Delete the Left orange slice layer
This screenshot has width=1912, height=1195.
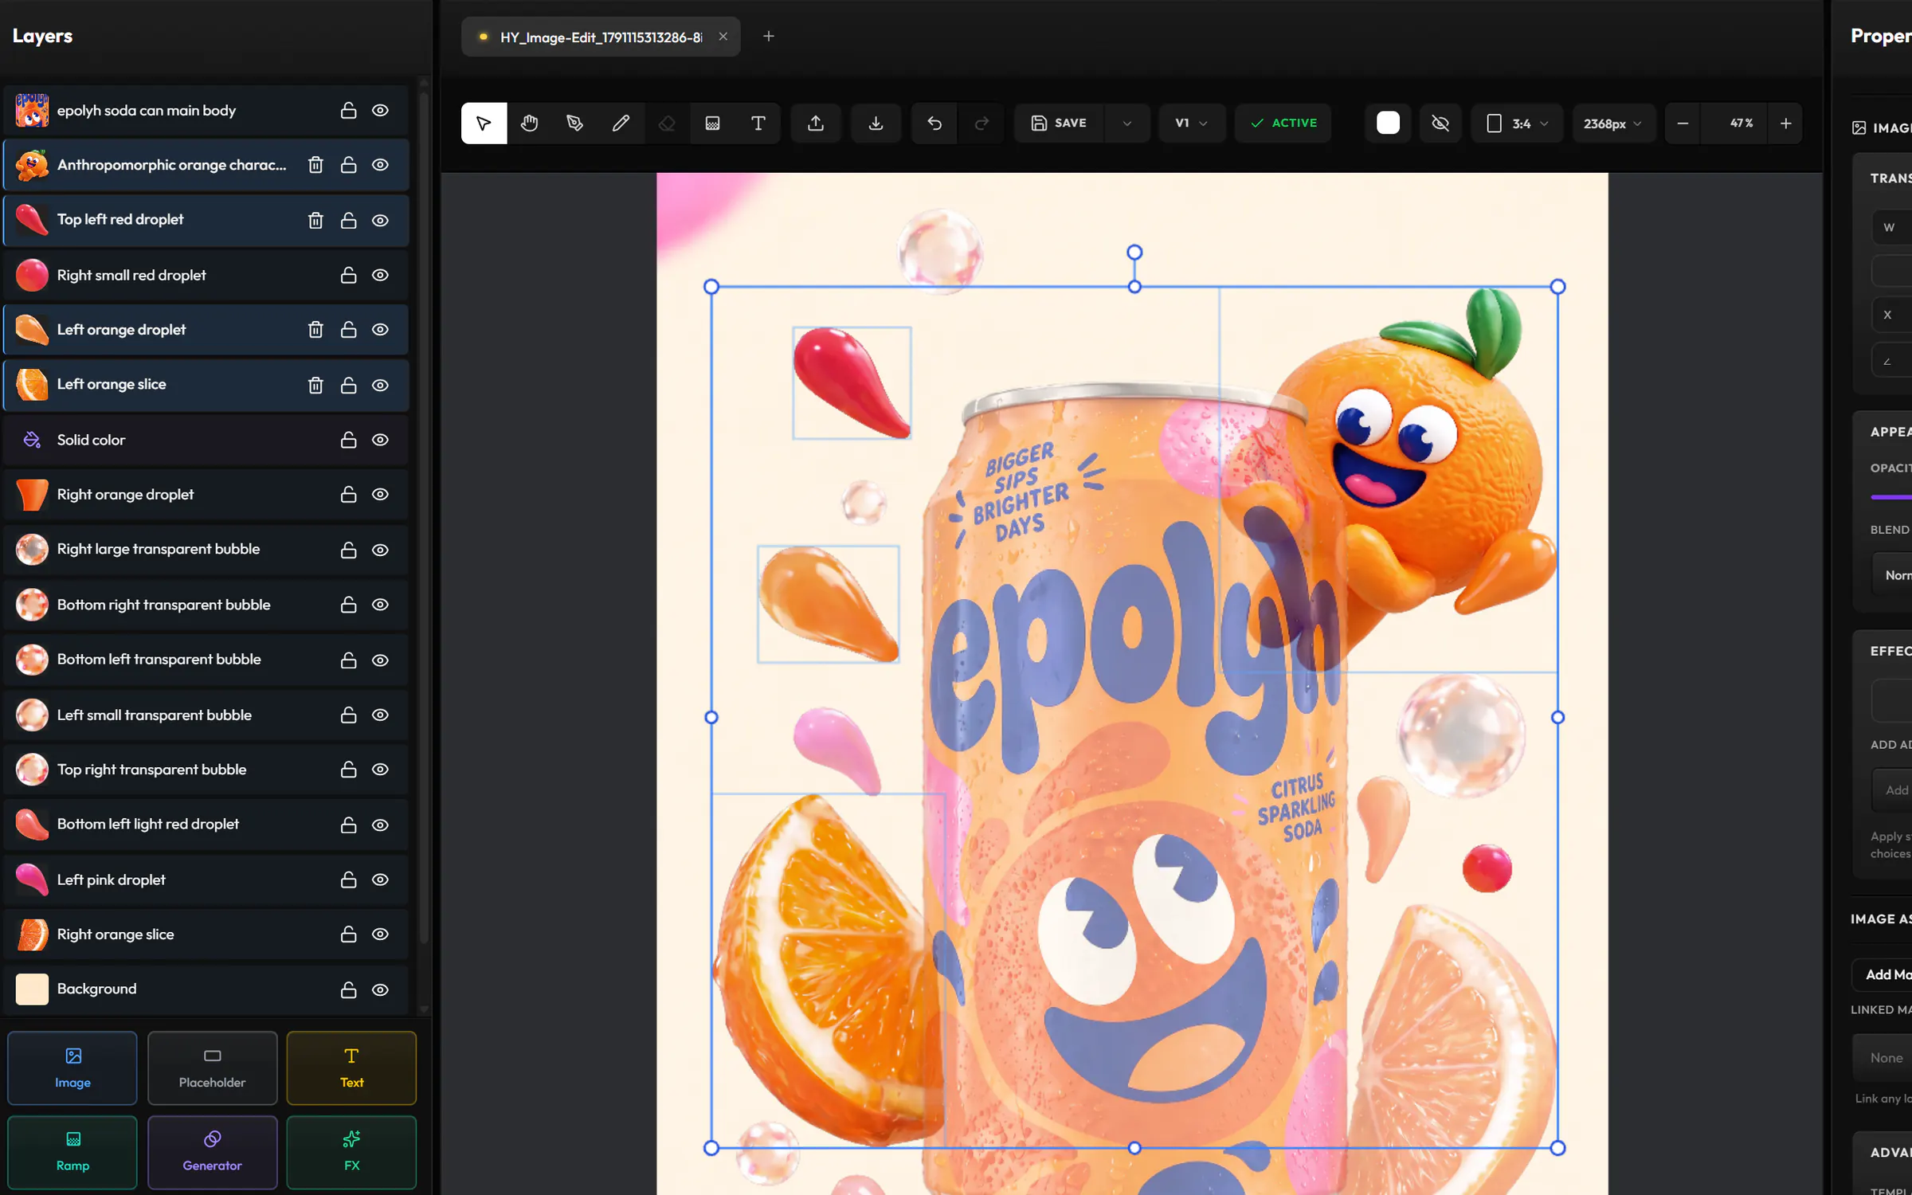click(315, 385)
